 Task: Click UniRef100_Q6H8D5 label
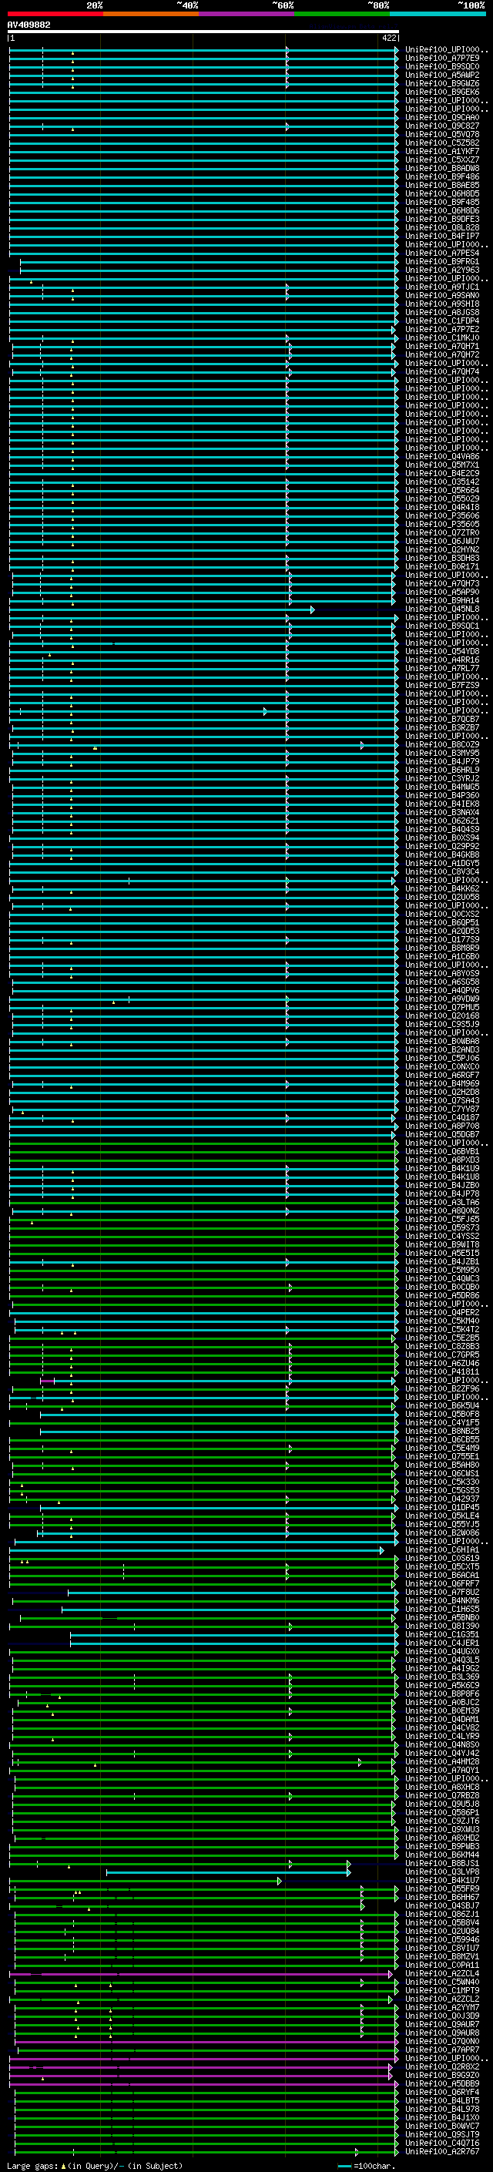click(441, 194)
